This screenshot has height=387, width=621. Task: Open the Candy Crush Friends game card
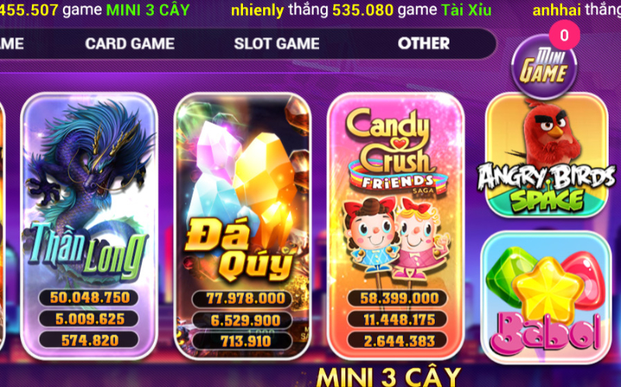click(x=396, y=226)
